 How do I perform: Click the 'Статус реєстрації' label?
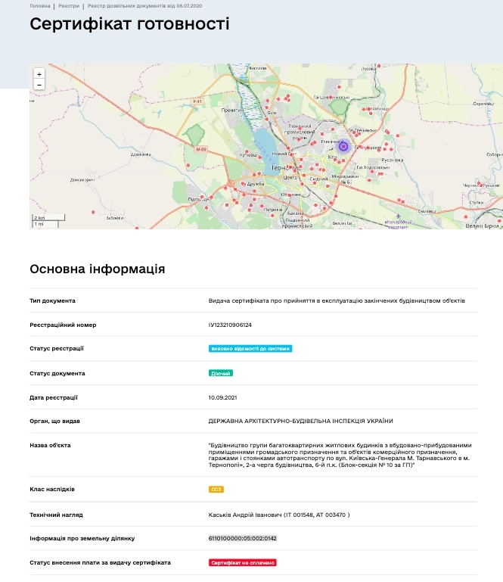(x=57, y=349)
